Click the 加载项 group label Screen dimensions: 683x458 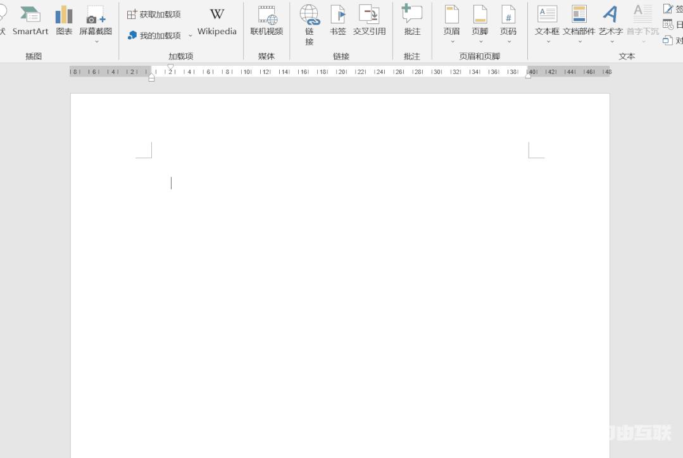pyautogui.click(x=181, y=56)
